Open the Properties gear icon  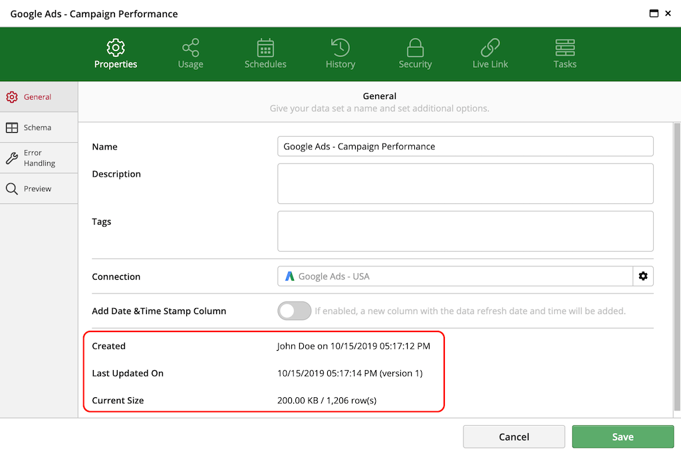pos(116,48)
